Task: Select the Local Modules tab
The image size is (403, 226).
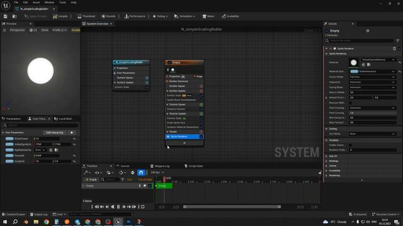Action: pyautogui.click(x=64, y=119)
